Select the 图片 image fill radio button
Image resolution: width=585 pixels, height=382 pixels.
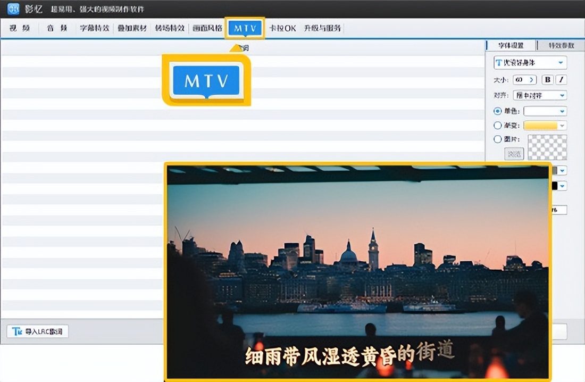click(x=498, y=139)
